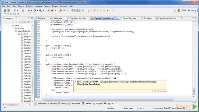Click the Android lint check toolbar icon
Screen dimensions: 199x112
pyautogui.click(x=15, y=10)
